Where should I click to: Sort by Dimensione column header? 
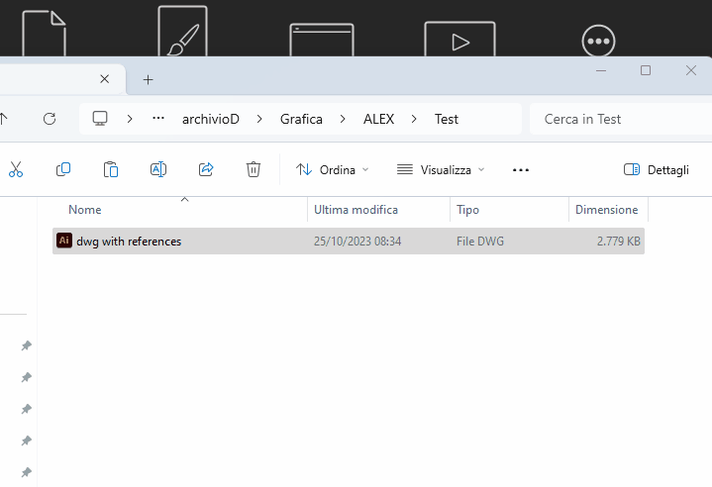pos(606,210)
